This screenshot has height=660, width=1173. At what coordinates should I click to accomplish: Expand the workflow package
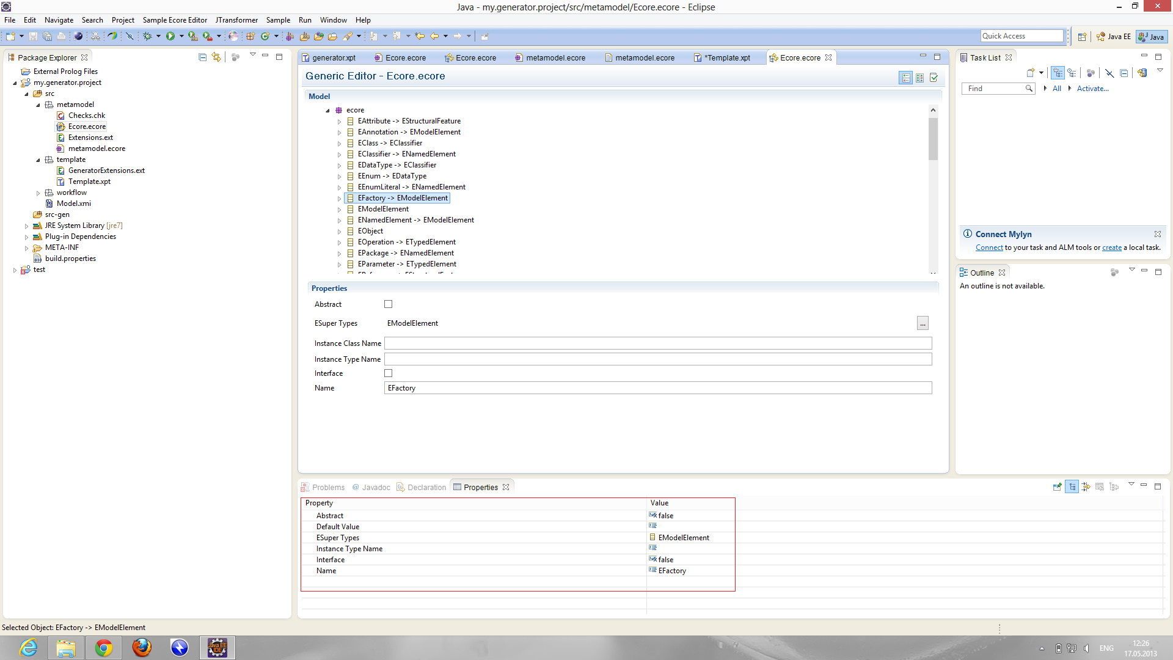click(38, 193)
